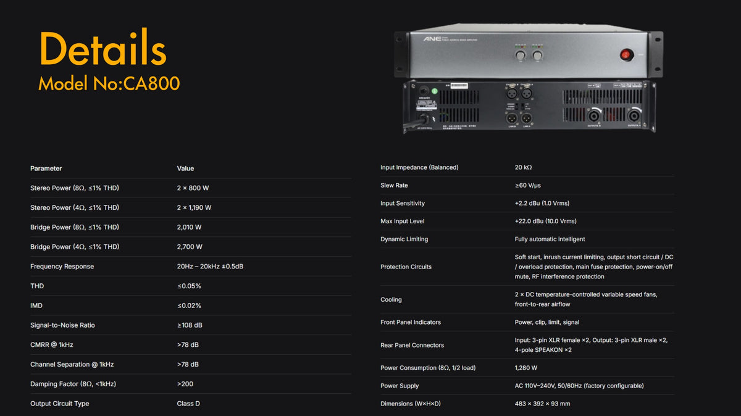Click the 'CMRR @ 1kHz' label
The width and height of the screenshot is (741, 416).
pyautogui.click(x=52, y=345)
